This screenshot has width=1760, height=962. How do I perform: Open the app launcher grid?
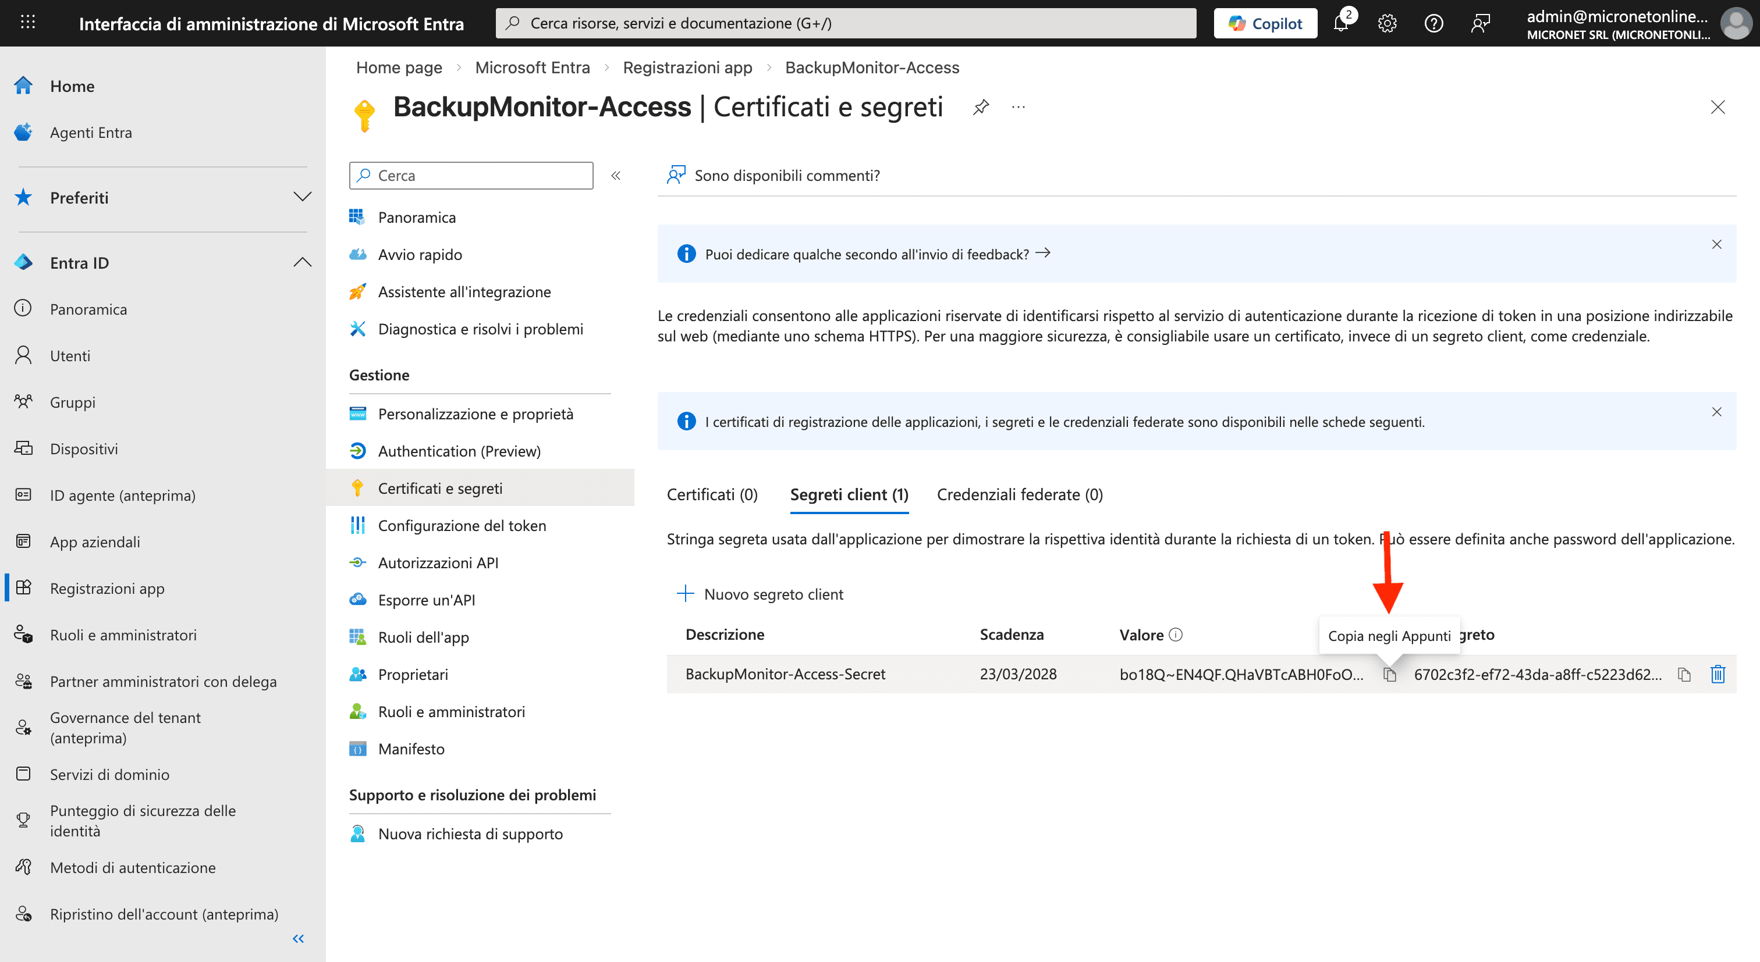28,23
